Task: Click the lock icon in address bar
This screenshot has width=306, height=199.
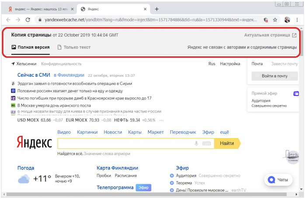Action: (x=40, y=20)
